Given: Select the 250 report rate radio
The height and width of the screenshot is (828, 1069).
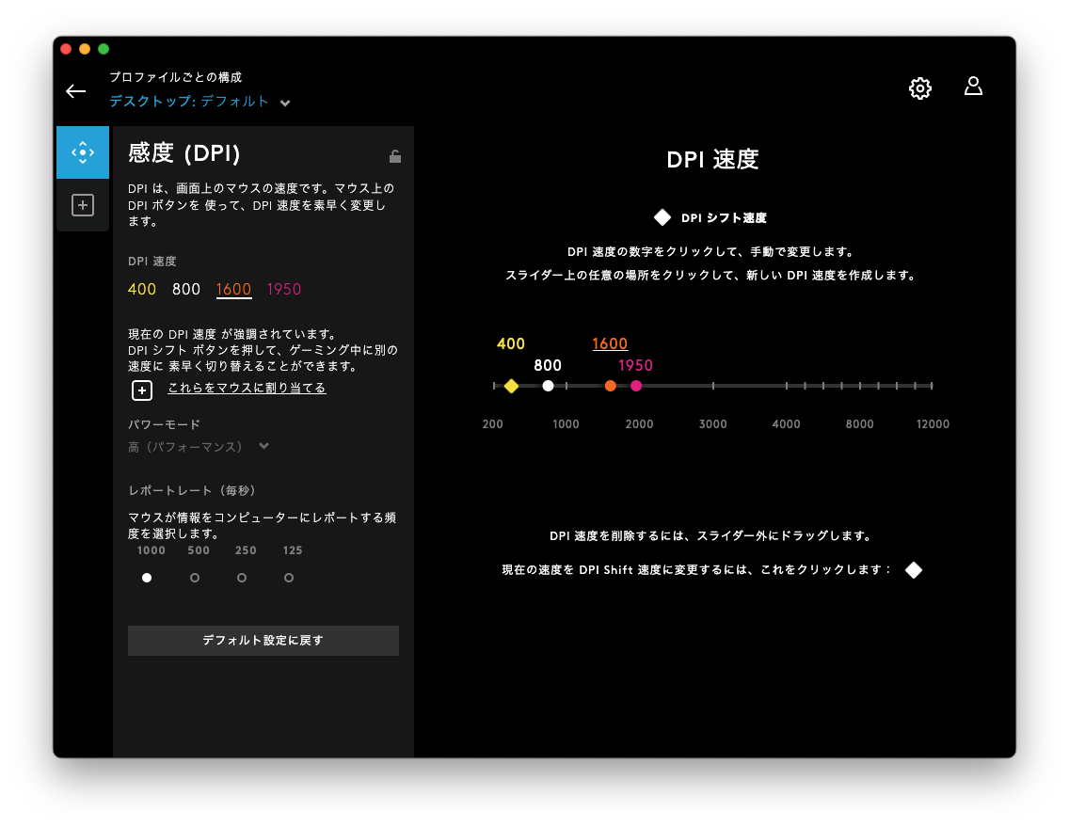Looking at the screenshot, I should [241, 577].
